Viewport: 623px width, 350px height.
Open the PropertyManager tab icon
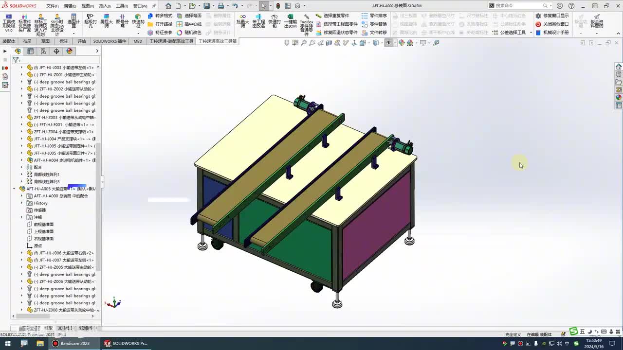(31, 51)
